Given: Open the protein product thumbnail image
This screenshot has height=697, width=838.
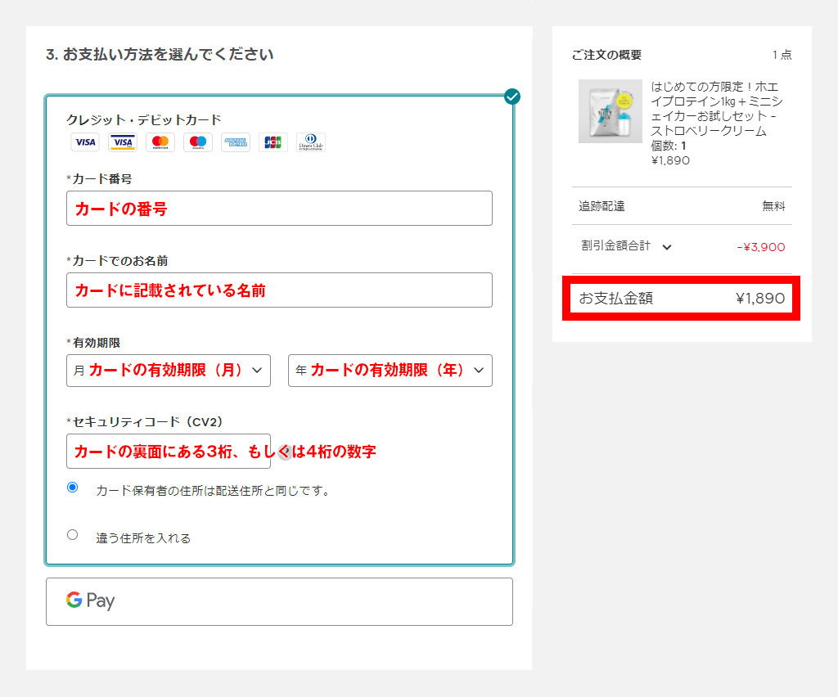Looking at the screenshot, I should [x=610, y=111].
